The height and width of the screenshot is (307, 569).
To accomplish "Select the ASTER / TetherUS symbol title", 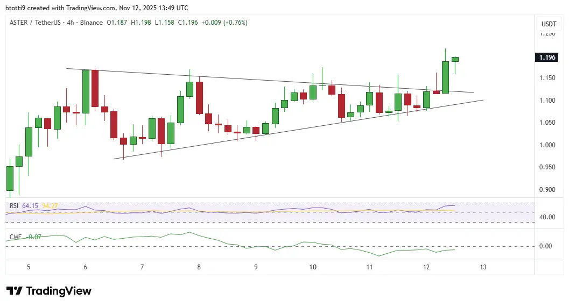I will pos(35,23).
